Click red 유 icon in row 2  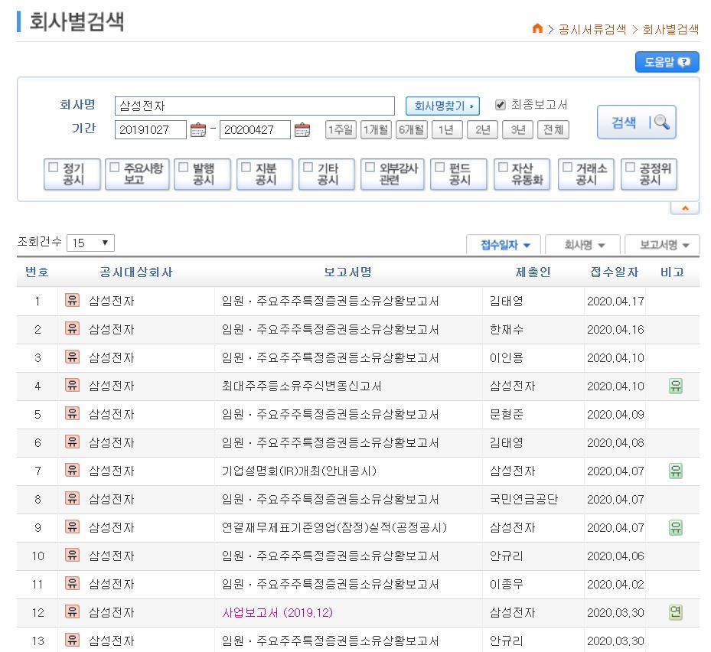[x=72, y=328]
